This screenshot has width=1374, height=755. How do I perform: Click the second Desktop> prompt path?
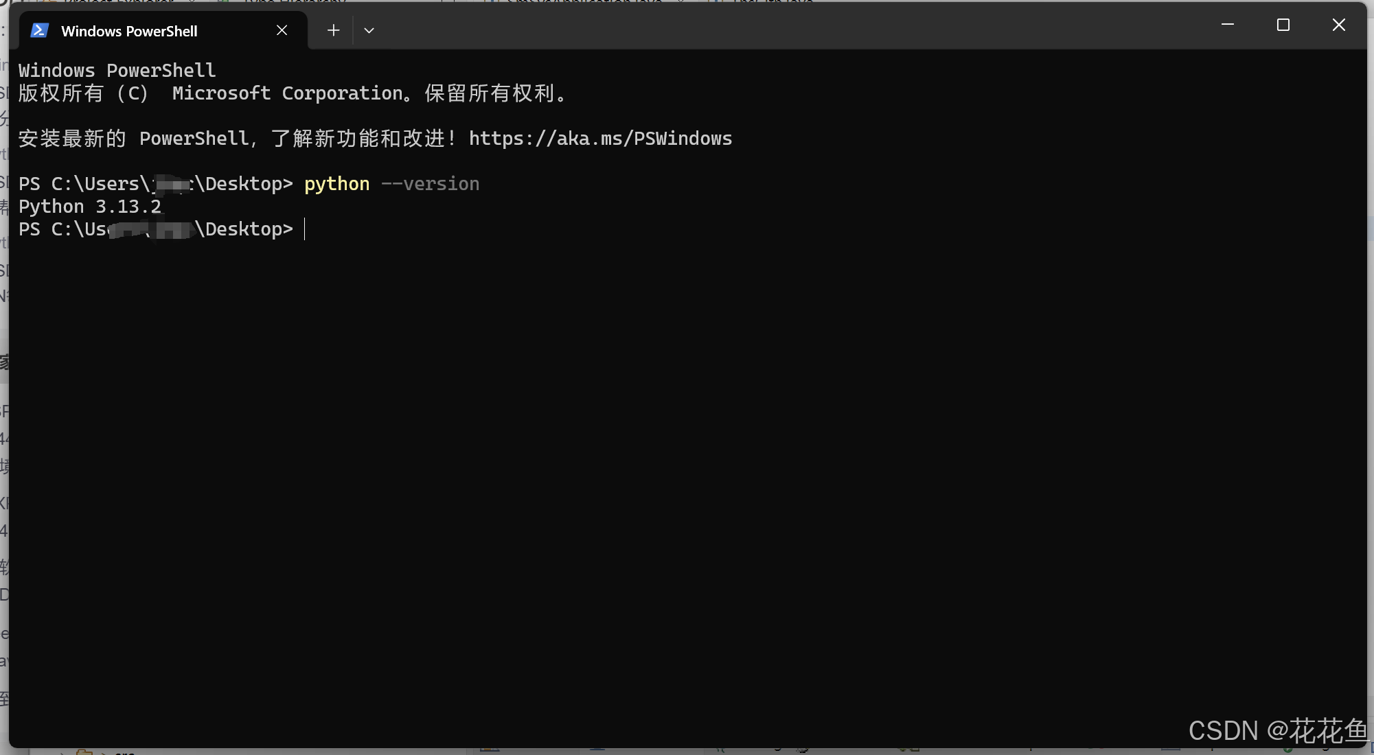[x=244, y=229]
